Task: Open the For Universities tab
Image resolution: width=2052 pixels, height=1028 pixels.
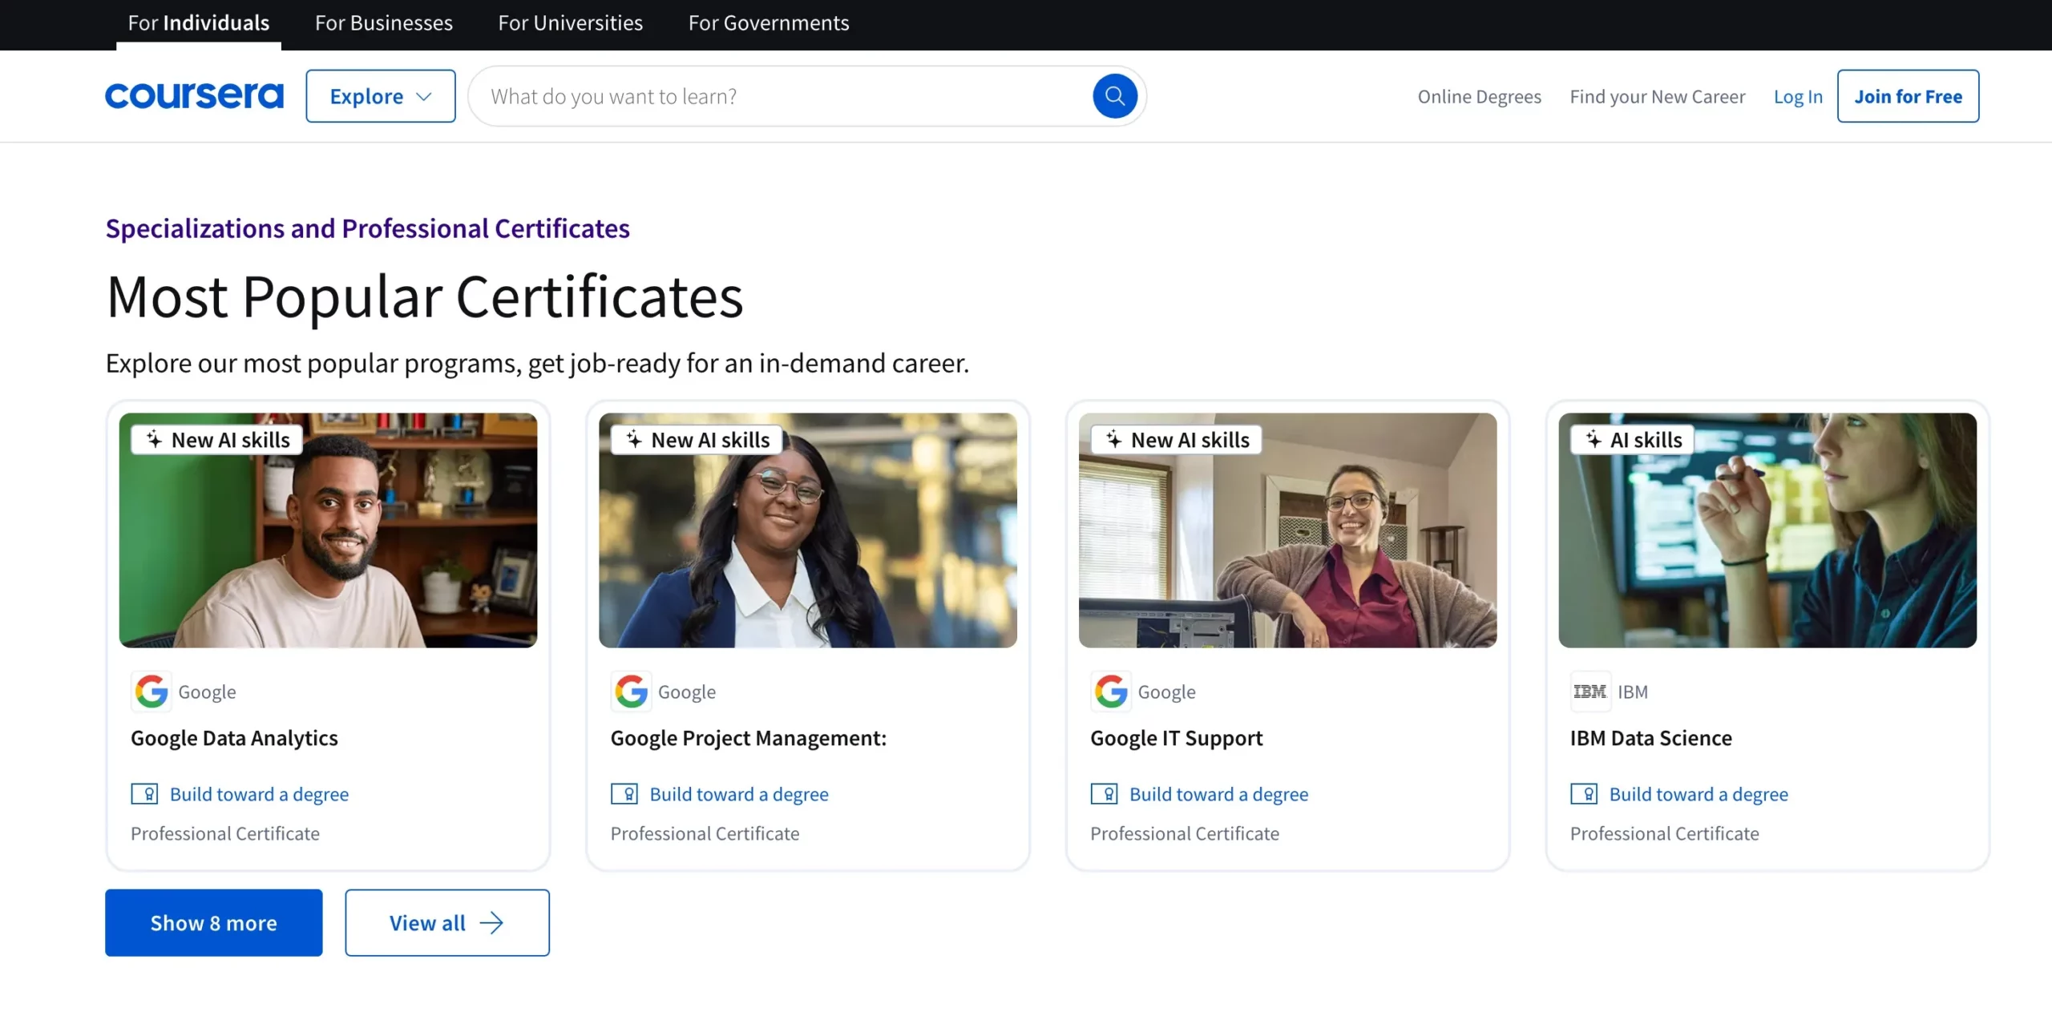Action: click(x=571, y=23)
